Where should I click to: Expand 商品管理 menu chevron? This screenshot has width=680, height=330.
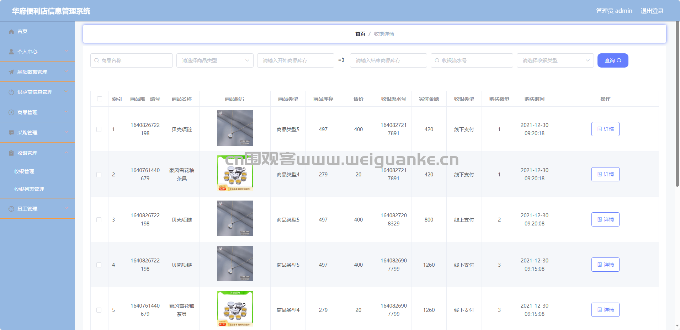click(x=67, y=112)
